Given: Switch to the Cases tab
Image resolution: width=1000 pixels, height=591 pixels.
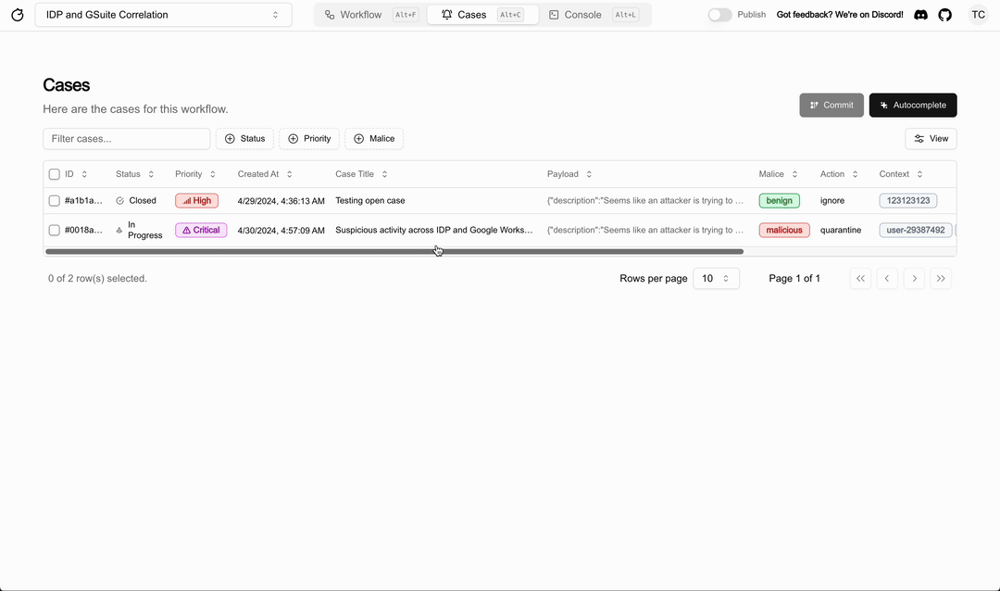Looking at the screenshot, I should point(482,15).
